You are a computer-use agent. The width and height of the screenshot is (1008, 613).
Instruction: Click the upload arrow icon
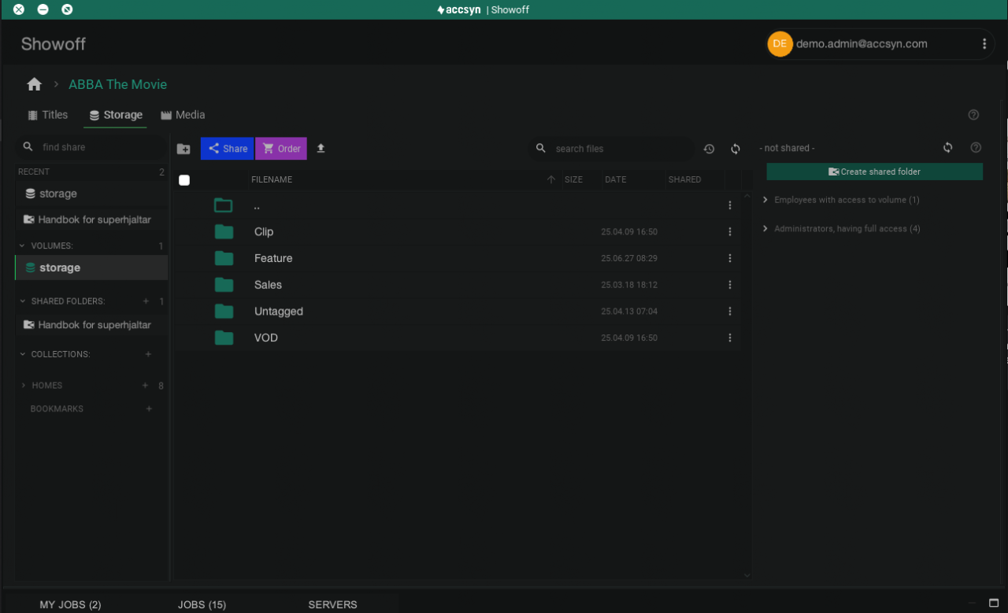[321, 148]
